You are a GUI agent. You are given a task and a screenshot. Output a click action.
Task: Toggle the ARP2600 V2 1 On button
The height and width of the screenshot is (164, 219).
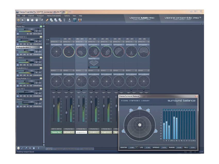(18, 44)
